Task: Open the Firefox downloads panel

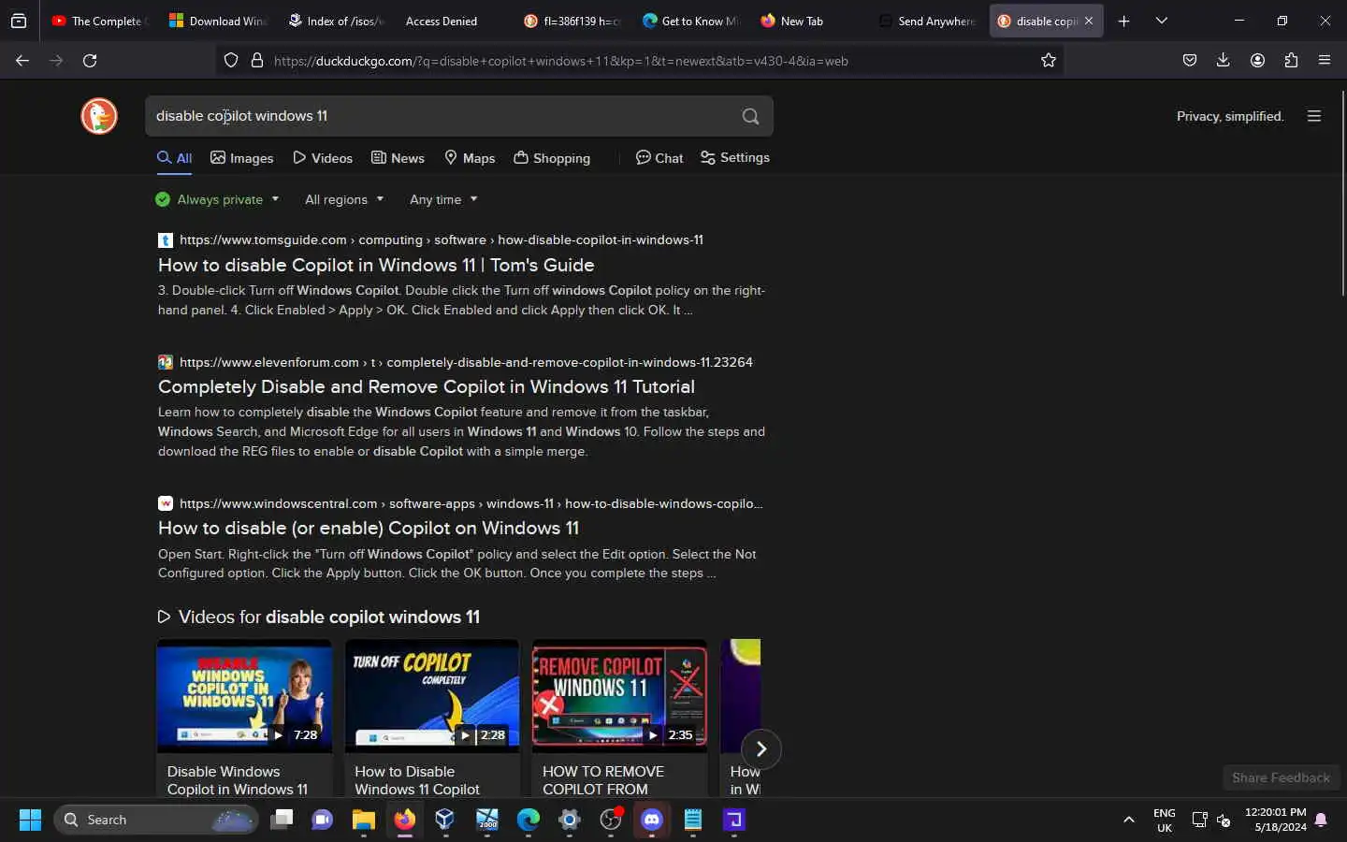Action: point(1223,61)
